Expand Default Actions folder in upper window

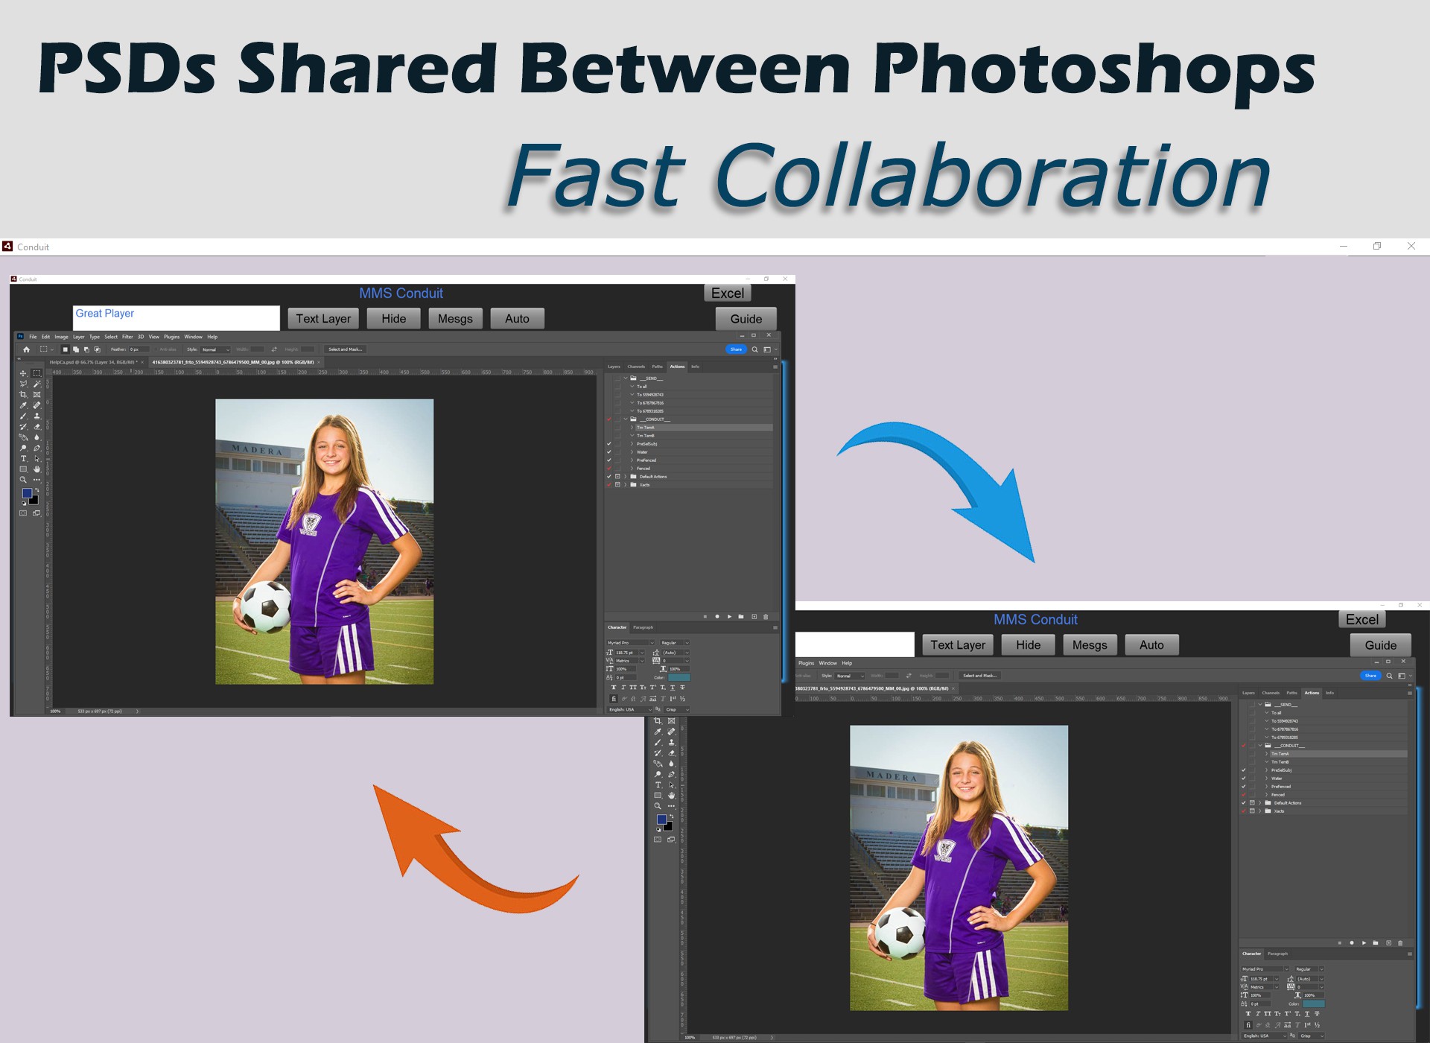point(626,477)
